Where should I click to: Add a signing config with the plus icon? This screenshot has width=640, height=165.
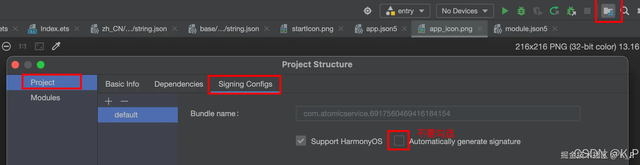(109, 101)
